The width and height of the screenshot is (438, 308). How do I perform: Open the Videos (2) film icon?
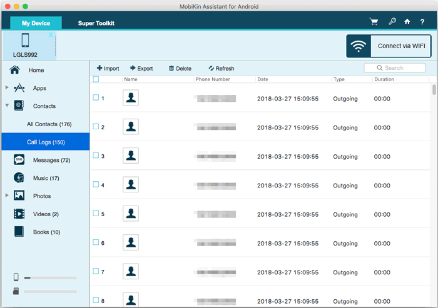point(19,214)
